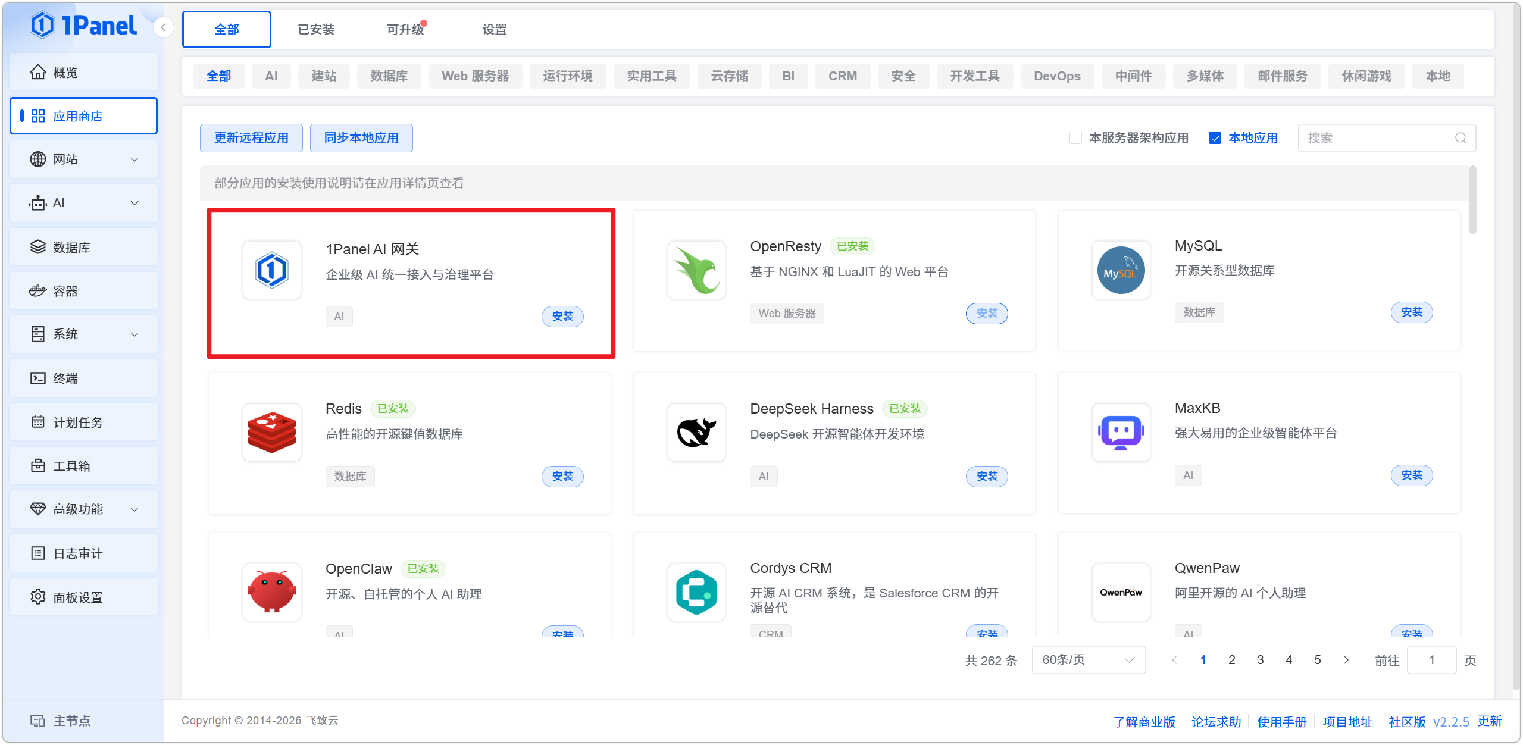This screenshot has width=1523, height=745.
Task: Install MaxKB app
Action: point(1412,475)
